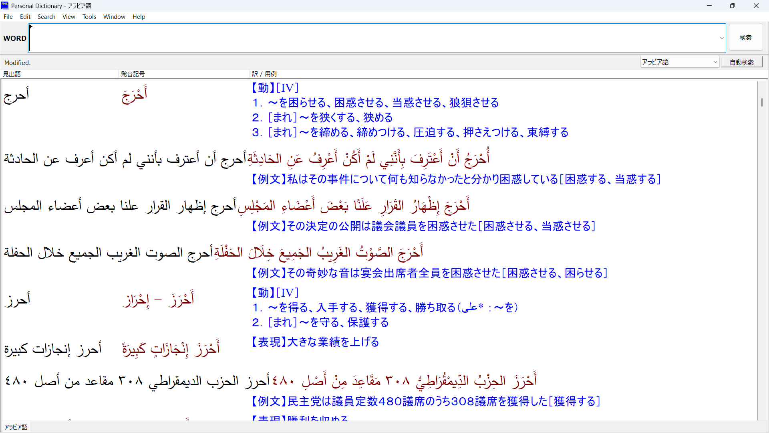Screen dimensions: 769x433
Task: Click the 見出語 column header
Action: [12, 74]
